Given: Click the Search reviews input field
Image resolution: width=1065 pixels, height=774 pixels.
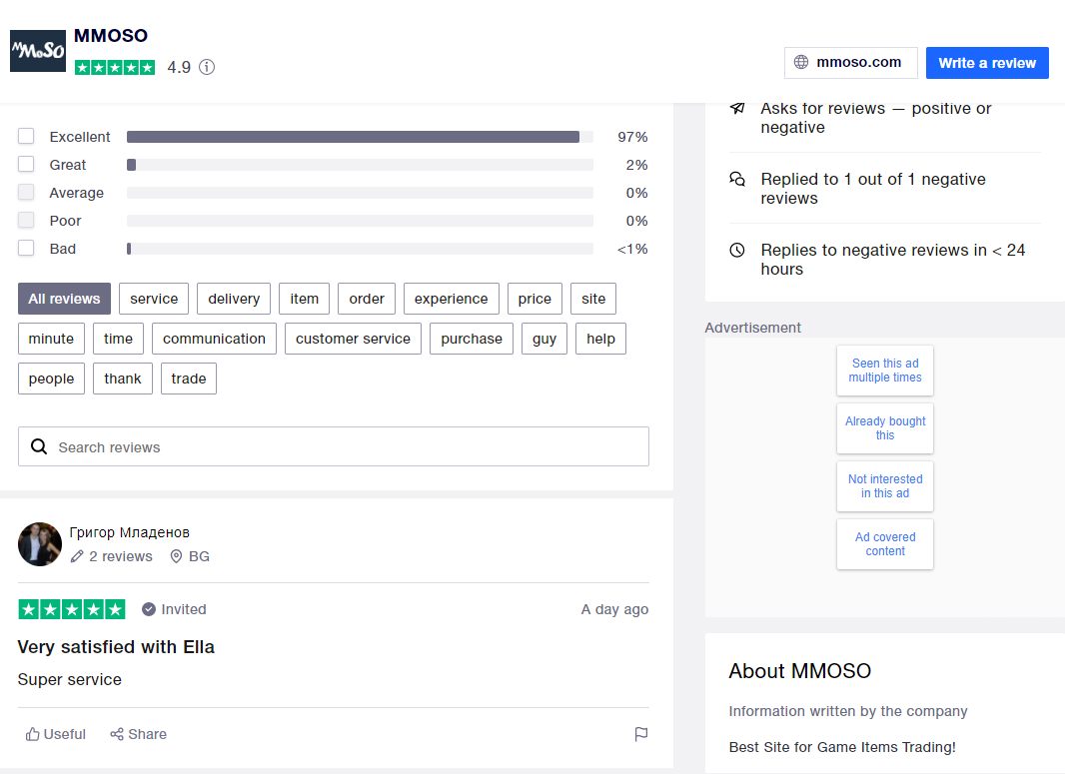Looking at the screenshot, I should click(334, 446).
